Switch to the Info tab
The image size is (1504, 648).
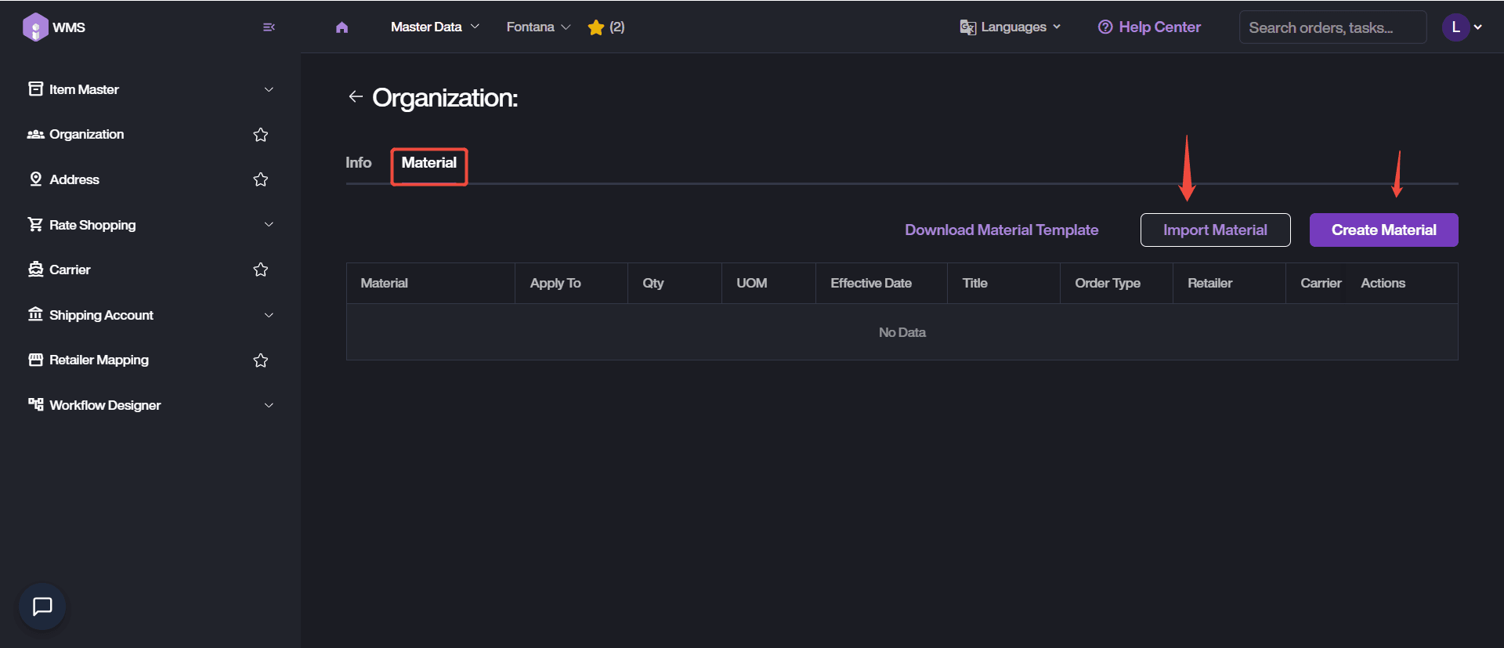(358, 163)
